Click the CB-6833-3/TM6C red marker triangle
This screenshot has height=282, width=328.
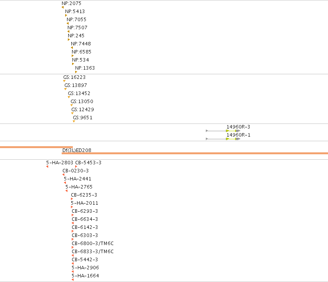coord(72,255)
